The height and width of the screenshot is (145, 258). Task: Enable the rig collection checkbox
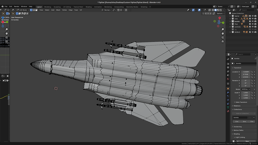click(x=250, y=29)
